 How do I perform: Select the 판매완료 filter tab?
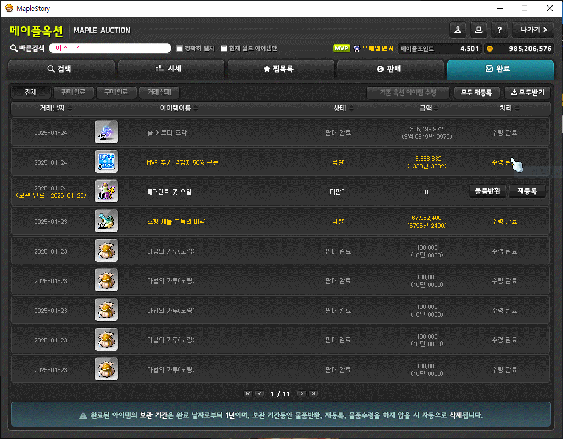[x=74, y=93]
